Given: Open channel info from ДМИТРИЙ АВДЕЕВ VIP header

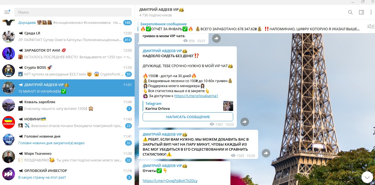Looking at the screenshot, I should coord(162,10).
